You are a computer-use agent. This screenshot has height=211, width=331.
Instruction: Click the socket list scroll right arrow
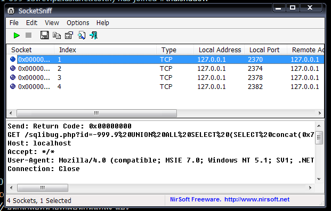coord(320,113)
